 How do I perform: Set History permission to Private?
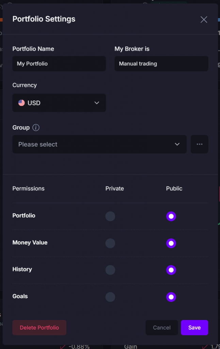point(110,270)
